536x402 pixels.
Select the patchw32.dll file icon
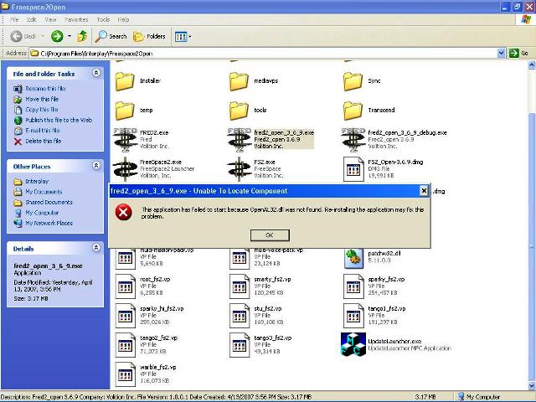[x=353, y=258]
